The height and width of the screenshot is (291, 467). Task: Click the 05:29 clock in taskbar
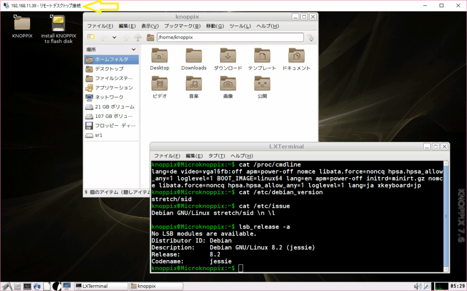click(x=458, y=286)
